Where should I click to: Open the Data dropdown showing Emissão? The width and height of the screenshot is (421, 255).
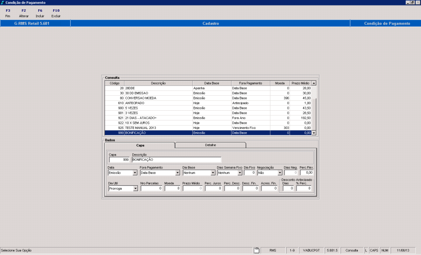[x=135, y=173]
